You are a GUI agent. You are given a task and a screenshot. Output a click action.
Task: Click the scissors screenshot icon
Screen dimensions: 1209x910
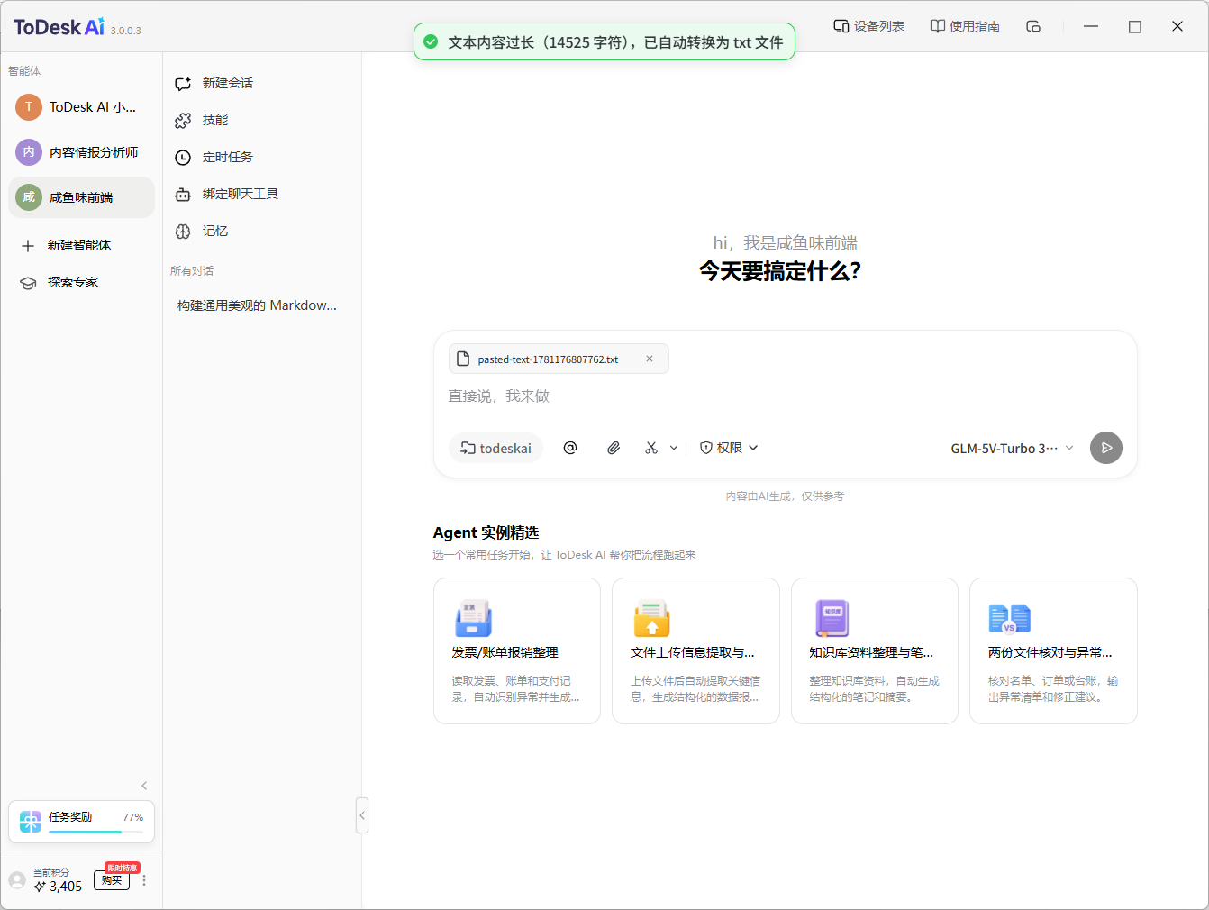tap(651, 448)
